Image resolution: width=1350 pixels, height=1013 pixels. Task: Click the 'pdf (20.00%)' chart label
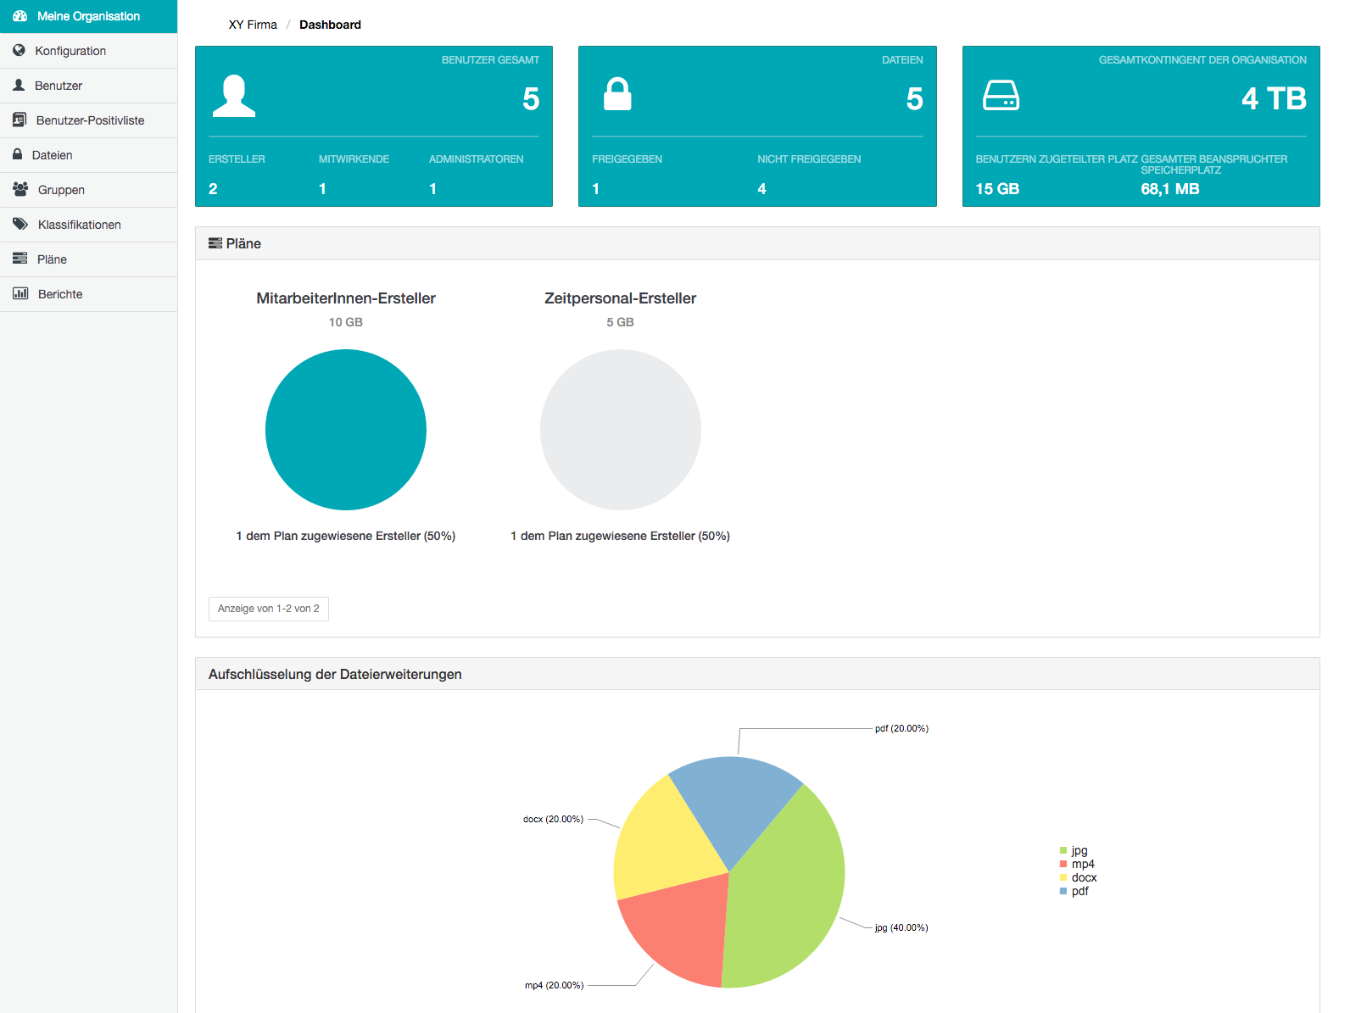point(901,728)
